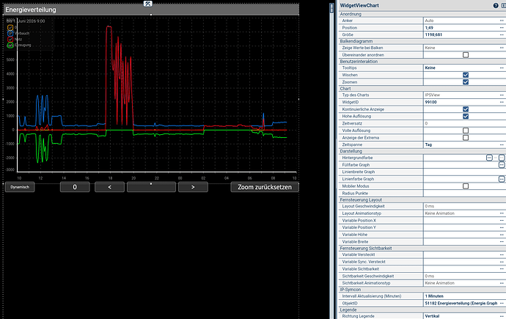Screen dimensions: 506x319
Task: Open the ellipsis editor for Linienfarbe Graph
Action: [x=502, y=179]
